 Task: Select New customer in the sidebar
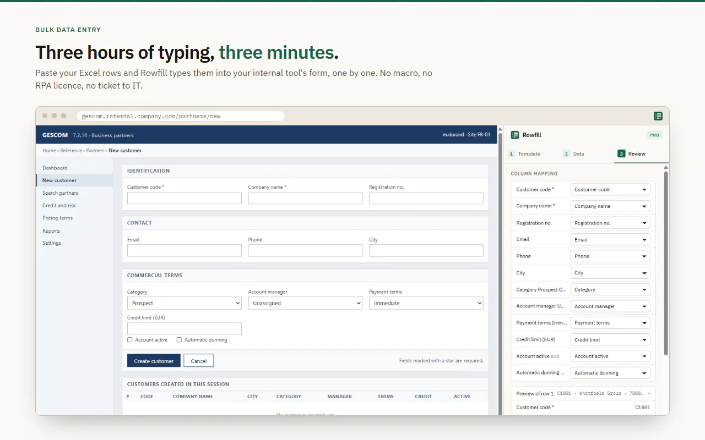74,180
